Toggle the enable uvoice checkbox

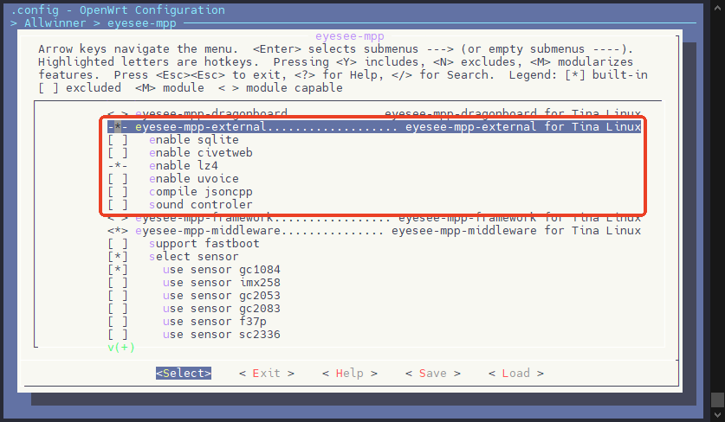[118, 179]
